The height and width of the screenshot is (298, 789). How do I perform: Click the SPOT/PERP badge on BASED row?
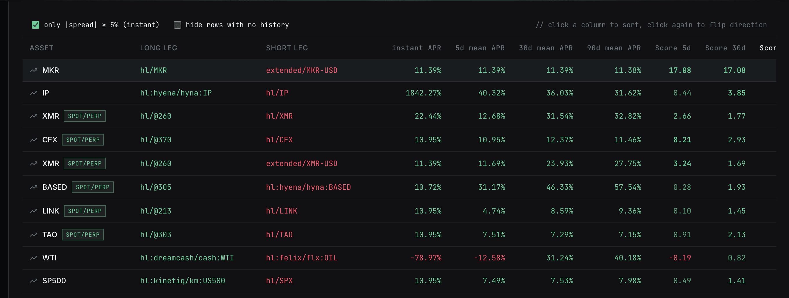pos(93,187)
